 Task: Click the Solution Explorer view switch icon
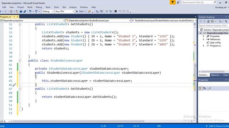coord(213,21)
